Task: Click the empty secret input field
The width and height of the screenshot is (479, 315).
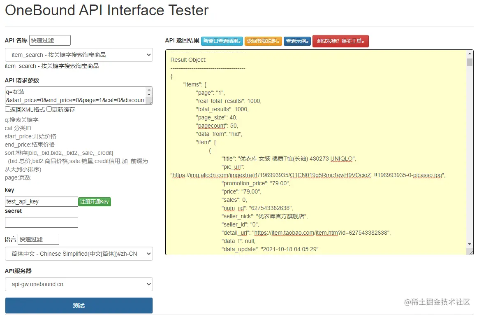Action: point(41,222)
